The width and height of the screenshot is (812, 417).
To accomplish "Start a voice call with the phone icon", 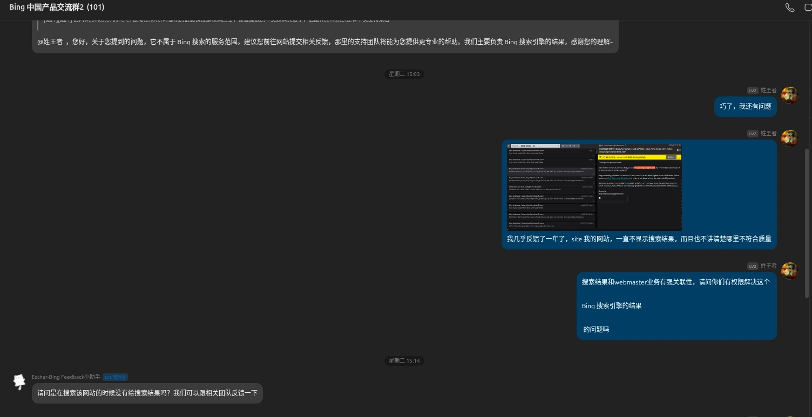I will point(790,8).
